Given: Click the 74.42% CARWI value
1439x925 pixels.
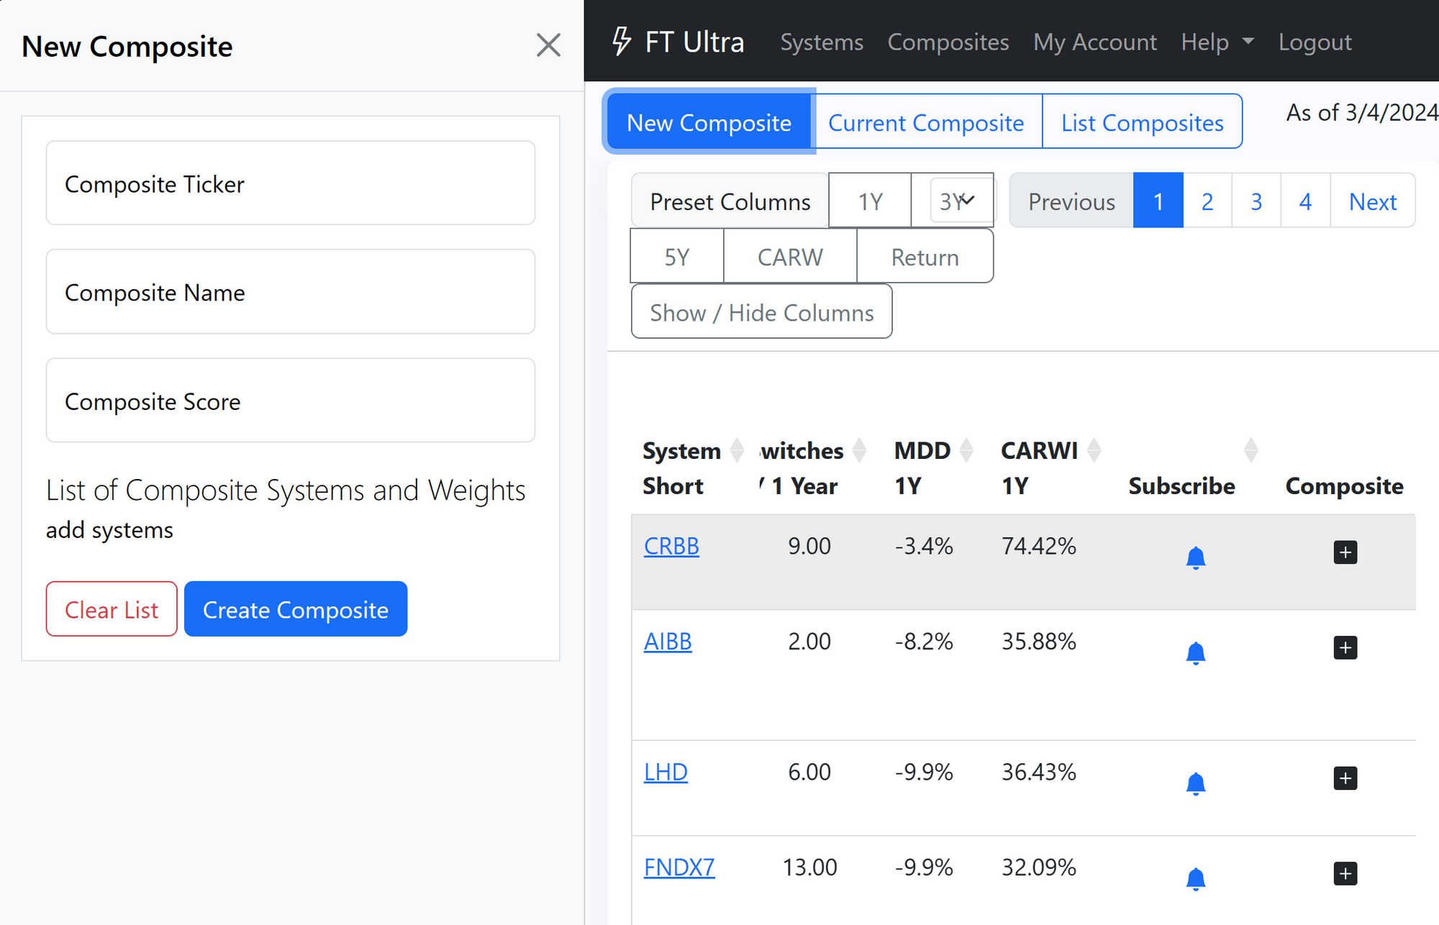Looking at the screenshot, I should pyautogui.click(x=1039, y=546).
